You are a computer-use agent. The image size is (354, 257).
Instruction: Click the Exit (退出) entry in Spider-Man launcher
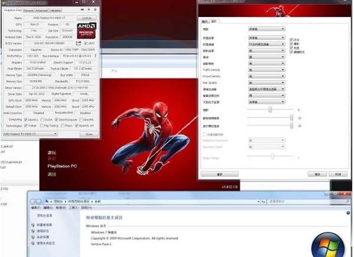(52, 174)
